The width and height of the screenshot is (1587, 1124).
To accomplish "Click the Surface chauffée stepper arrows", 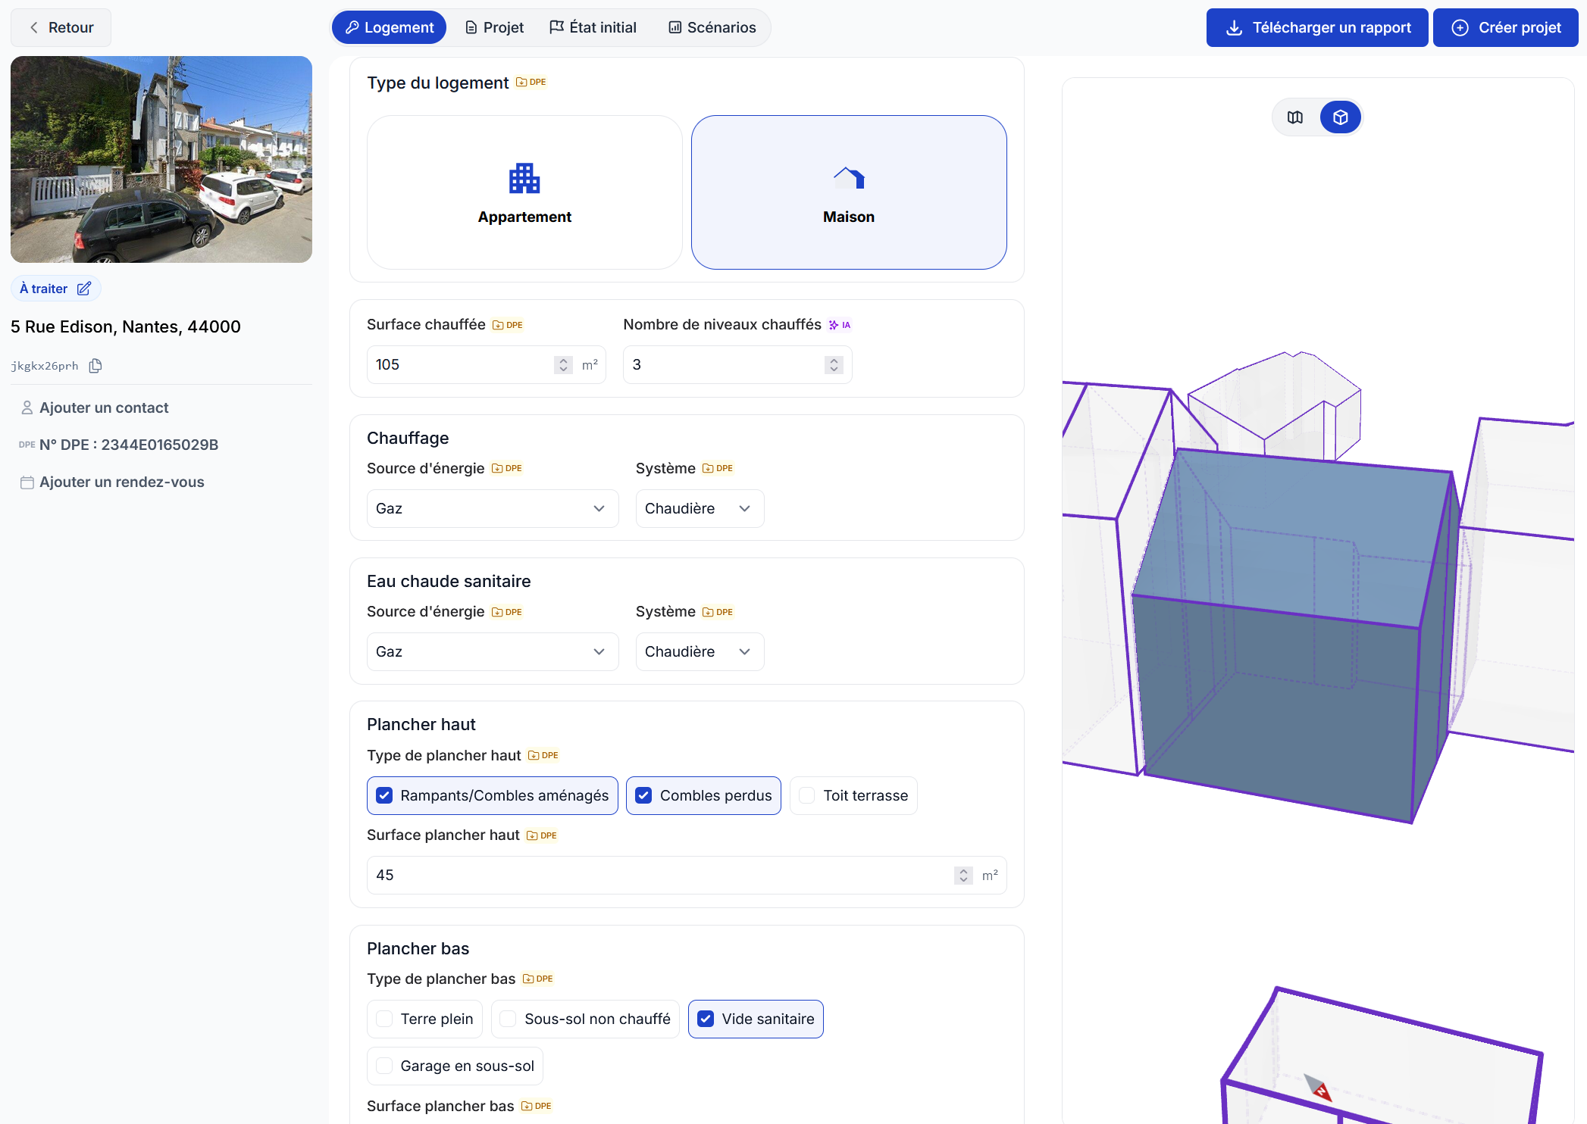I will click(563, 365).
